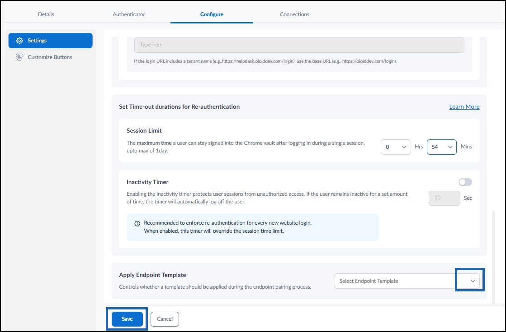
Task: Select the Configure tab
Action: point(212,14)
